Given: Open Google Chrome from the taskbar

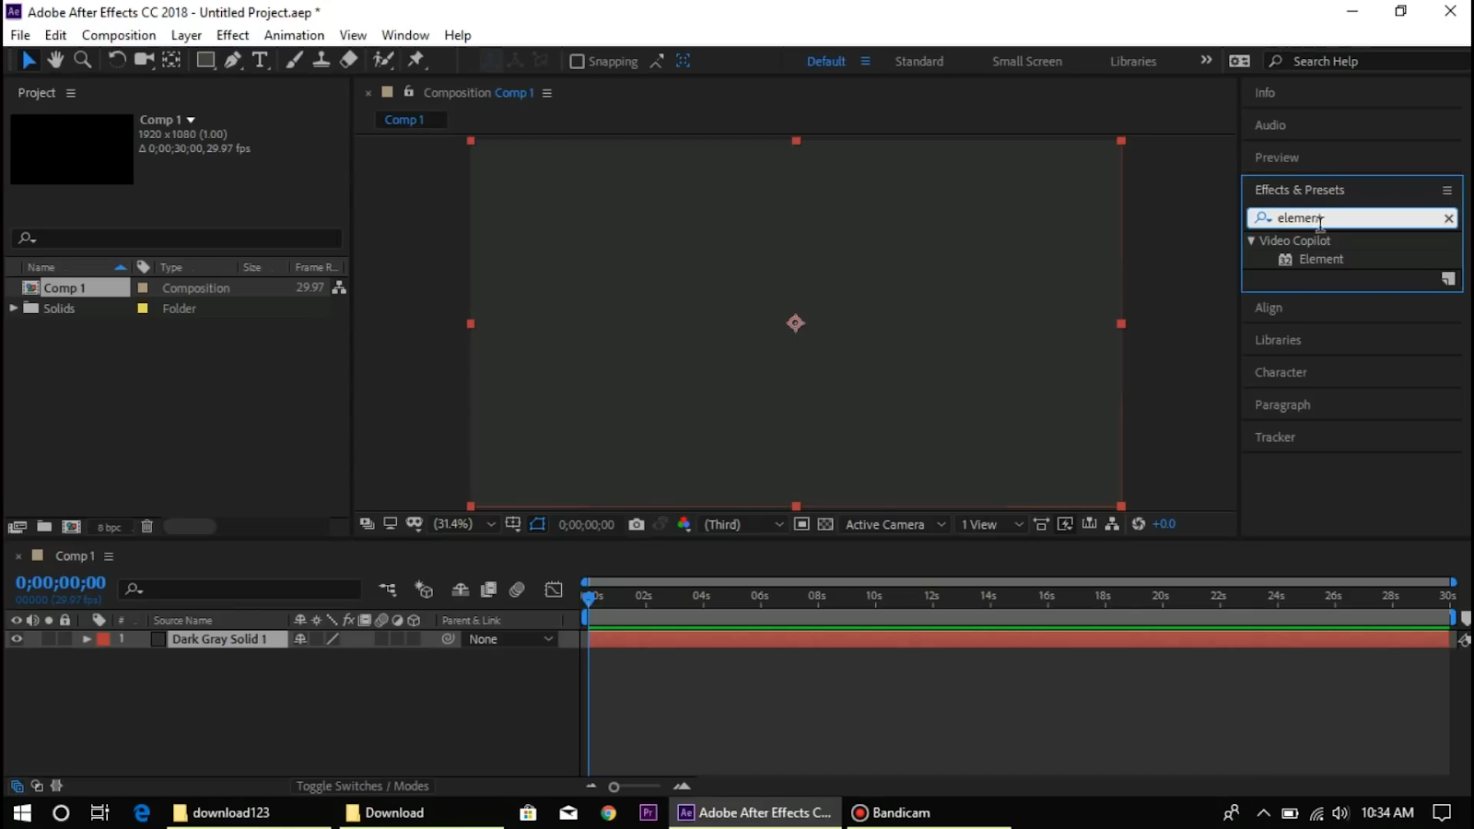Looking at the screenshot, I should (x=608, y=812).
